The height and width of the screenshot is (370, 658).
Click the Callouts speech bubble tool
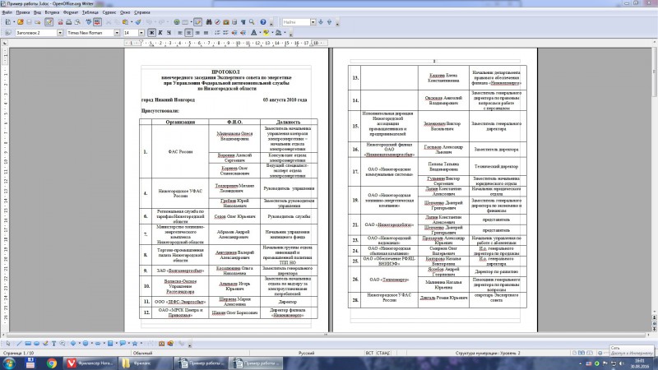123,344
